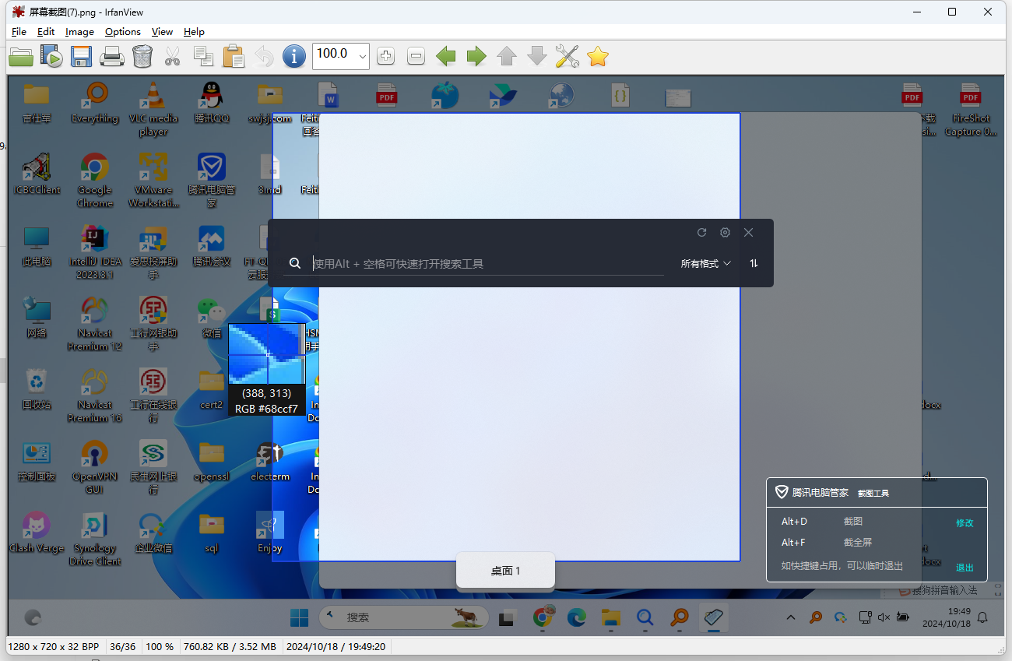This screenshot has width=1012, height=661.
Task: Go to previous image with green left arrow
Action: (446, 56)
